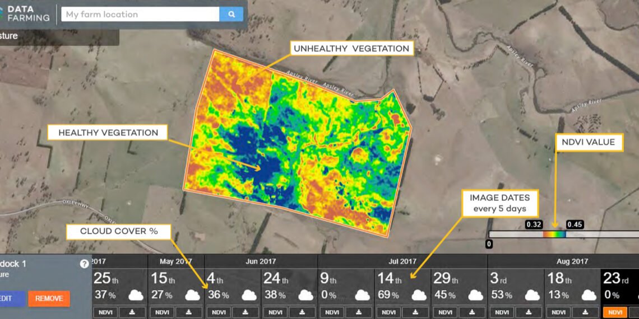The image size is (639, 319).
Task: Click the cloud icon on Jun 4th
Action: [x=249, y=295]
